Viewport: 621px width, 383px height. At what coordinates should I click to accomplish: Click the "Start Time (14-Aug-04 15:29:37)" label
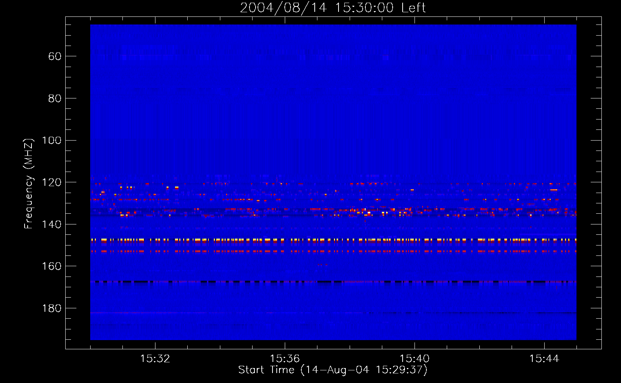pos(333,370)
